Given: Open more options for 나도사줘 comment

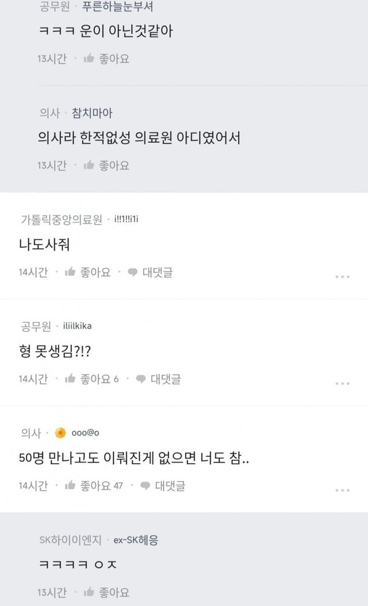Looking at the screenshot, I should pyautogui.click(x=342, y=277).
